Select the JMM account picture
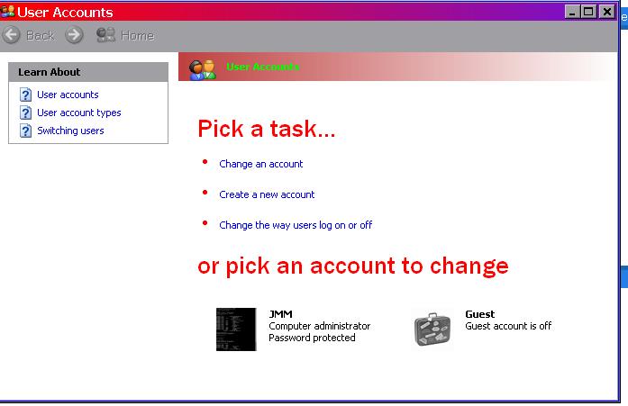Viewport: 628px width, 406px height. click(236, 329)
